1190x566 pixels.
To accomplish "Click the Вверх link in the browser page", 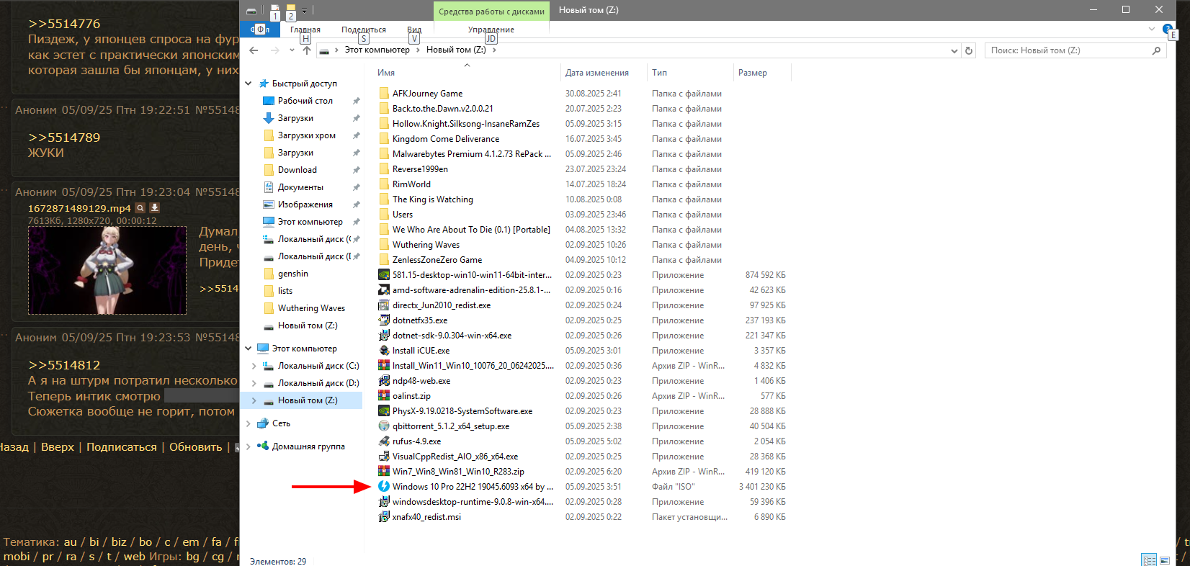I will 58,447.
